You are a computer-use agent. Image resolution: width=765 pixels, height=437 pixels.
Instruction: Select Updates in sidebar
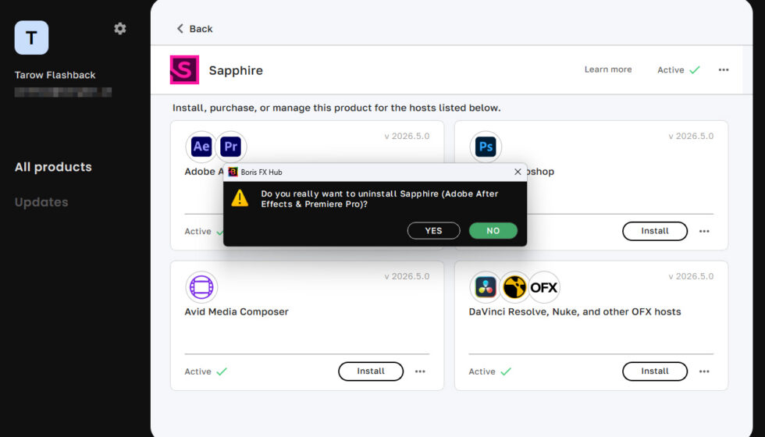click(41, 202)
